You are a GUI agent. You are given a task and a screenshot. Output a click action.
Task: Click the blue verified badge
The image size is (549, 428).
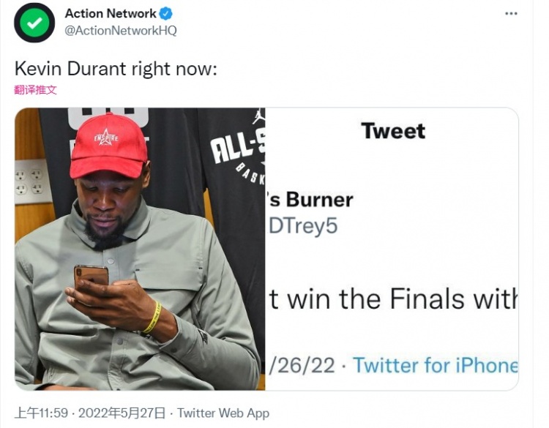(166, 14)
